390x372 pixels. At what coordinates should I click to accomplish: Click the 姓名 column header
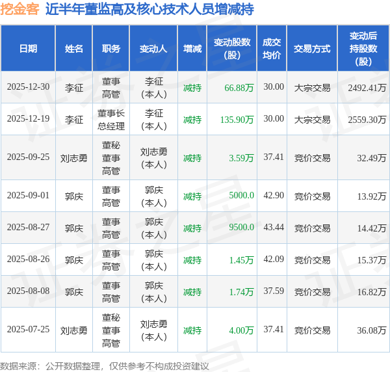coord(74,49)
